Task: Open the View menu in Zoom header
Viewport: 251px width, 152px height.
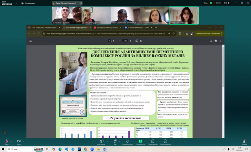Action: click(x=227, y=3)
